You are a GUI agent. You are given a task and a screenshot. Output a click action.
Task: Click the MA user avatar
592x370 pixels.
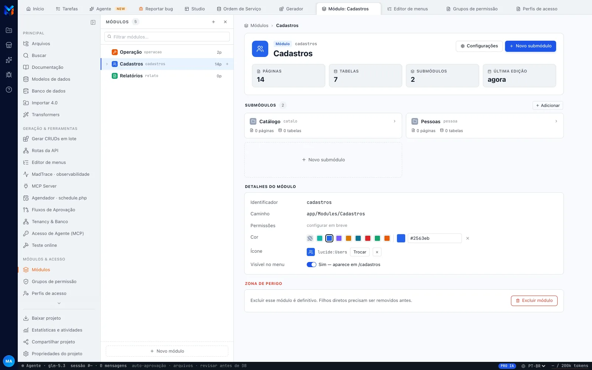click(x=9, y=361)
